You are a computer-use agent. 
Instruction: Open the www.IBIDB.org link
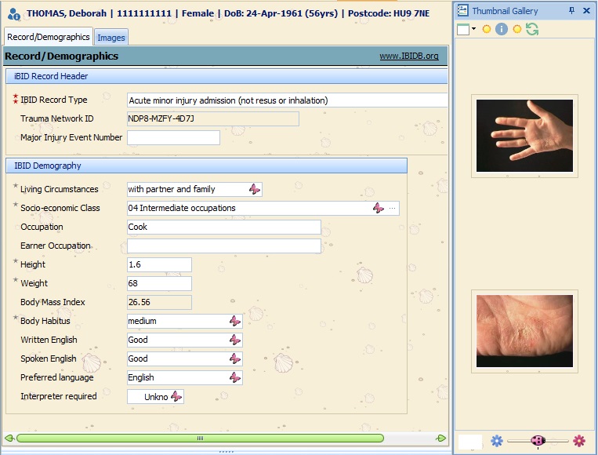coord(408,56)
